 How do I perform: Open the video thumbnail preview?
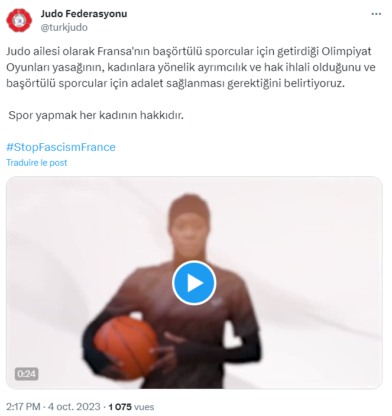[x=194, y=283]
